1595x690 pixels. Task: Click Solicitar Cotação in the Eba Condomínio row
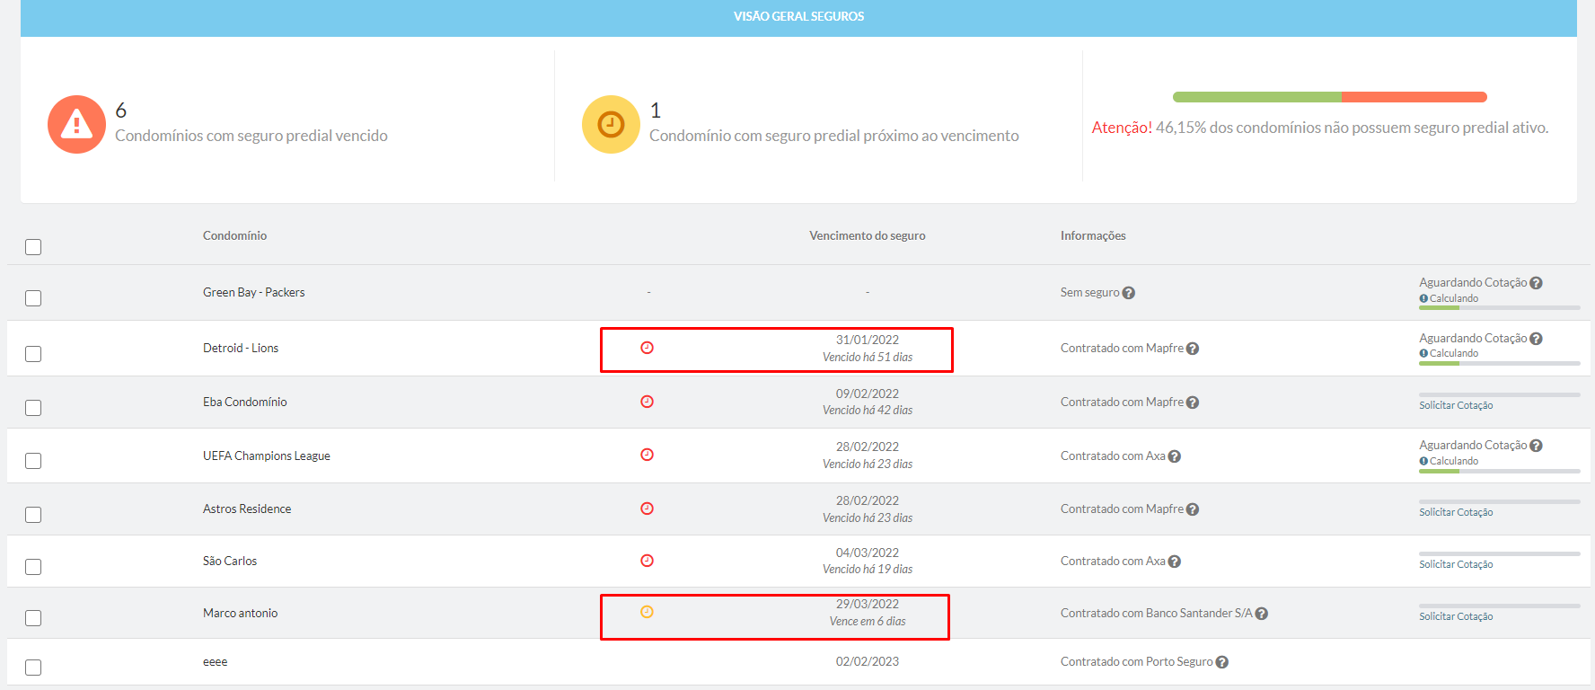click(x=1456, y=405)
